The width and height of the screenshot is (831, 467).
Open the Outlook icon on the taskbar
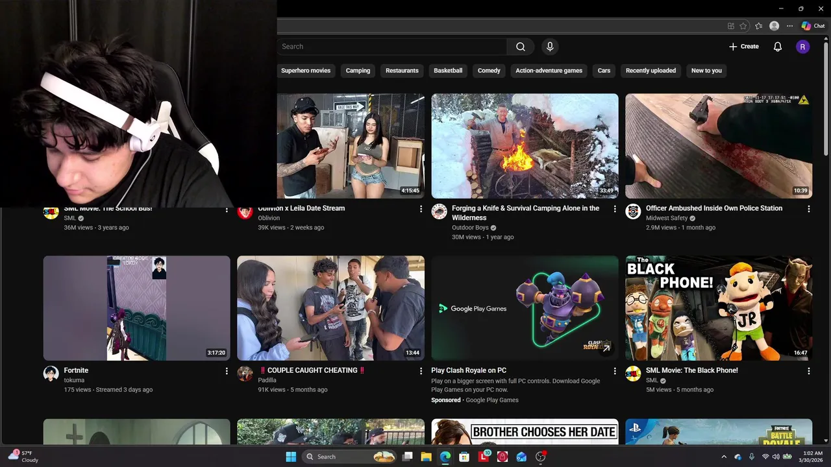click(x=521, y=457)
